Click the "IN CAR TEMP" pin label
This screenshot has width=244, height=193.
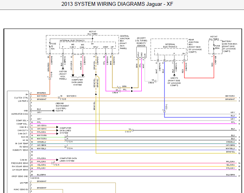coord(22,144)
